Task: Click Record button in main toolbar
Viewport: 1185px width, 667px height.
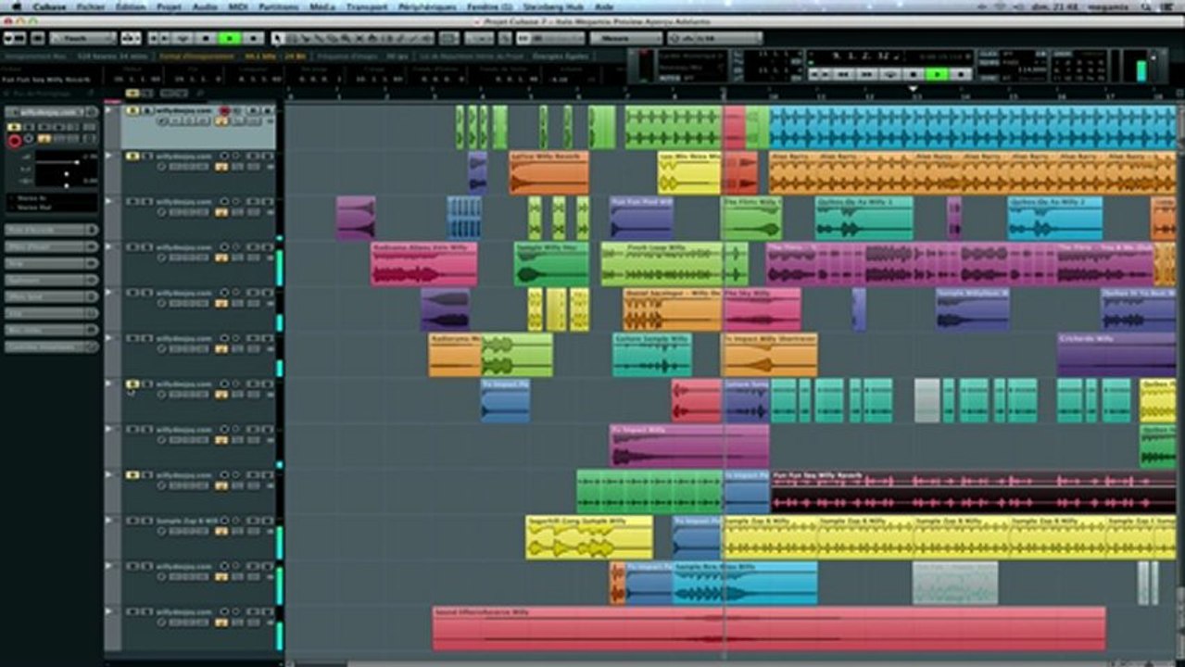Action: pos(252,38)
